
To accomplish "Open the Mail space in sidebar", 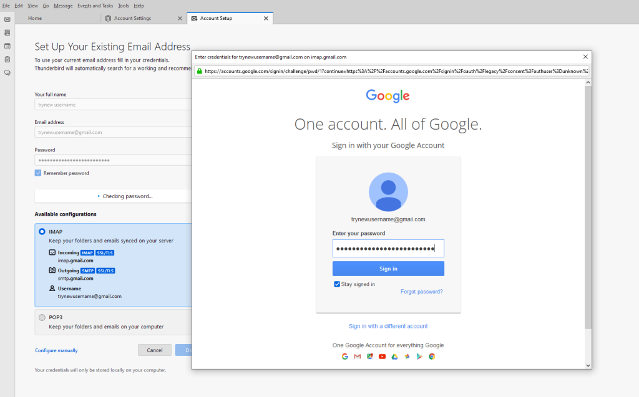I will (7, 19).
